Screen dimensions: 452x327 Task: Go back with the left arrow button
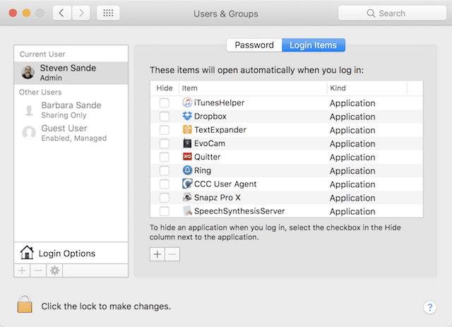tap(62, 13)
